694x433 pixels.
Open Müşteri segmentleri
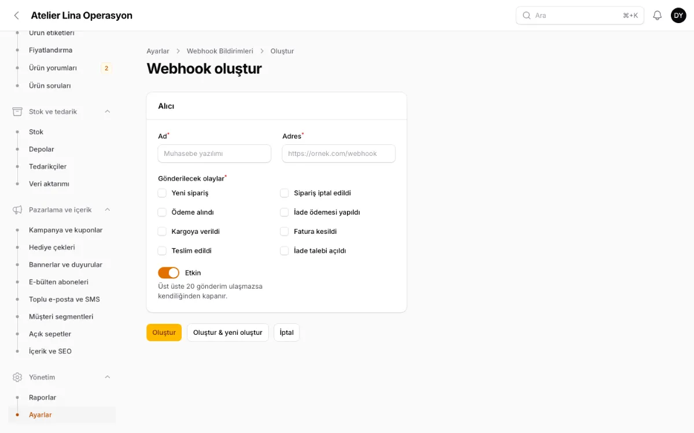click(62, 316)
